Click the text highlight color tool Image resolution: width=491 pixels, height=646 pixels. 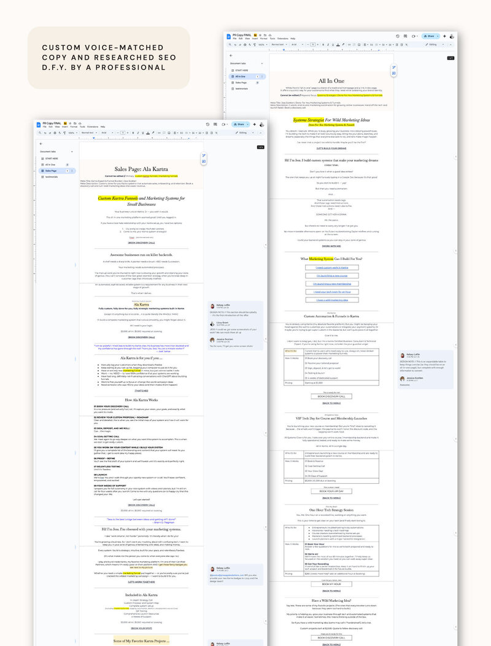coord(153,132)
